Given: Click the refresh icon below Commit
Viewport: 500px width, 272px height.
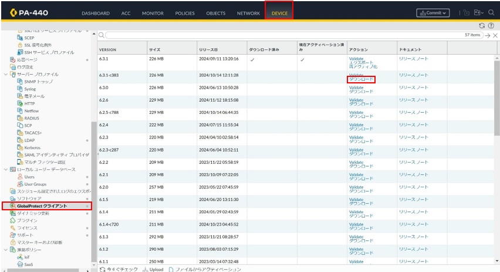Looking at the screenshot, I should click(x=482, y=26).
